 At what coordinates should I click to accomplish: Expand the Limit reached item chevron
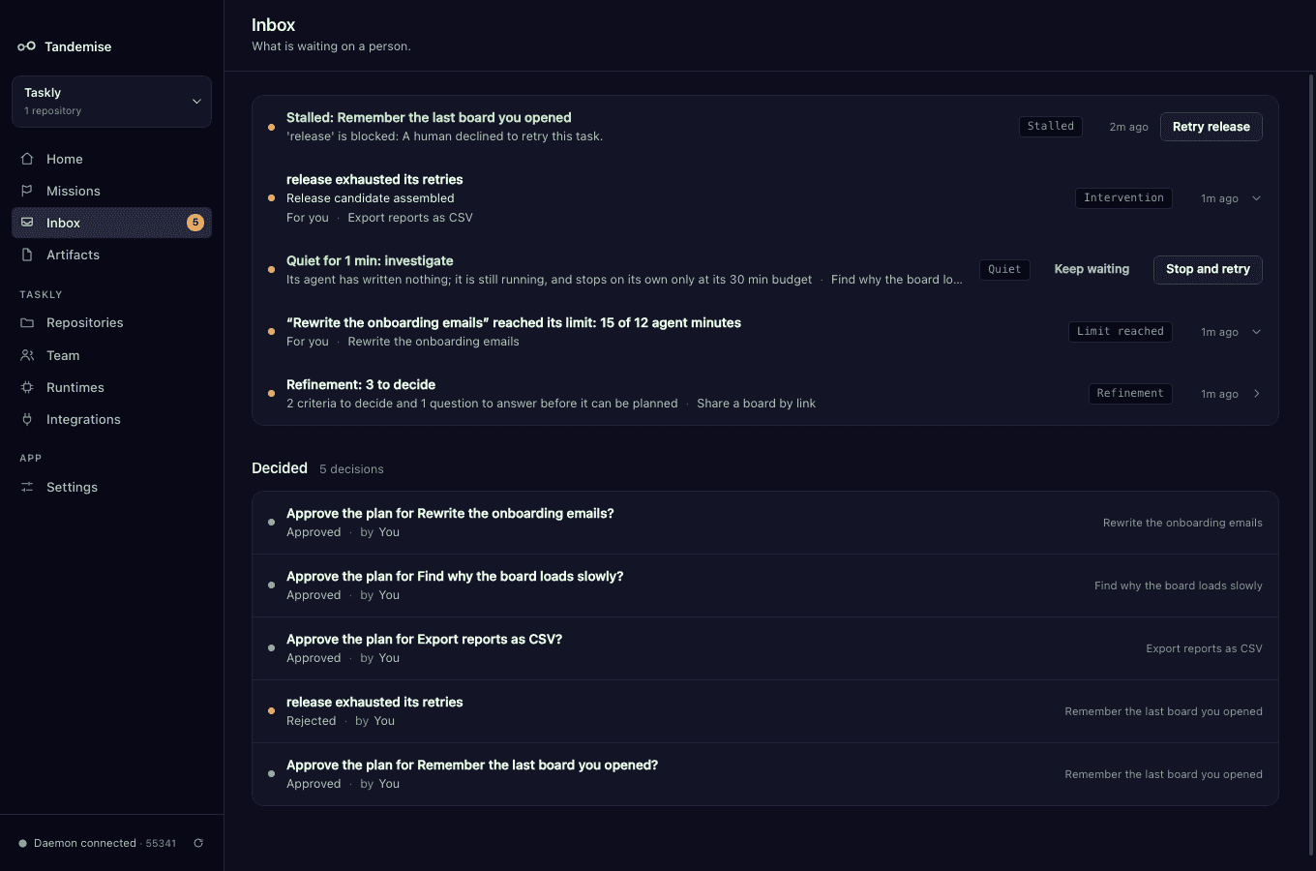[x=1257, y=332]
